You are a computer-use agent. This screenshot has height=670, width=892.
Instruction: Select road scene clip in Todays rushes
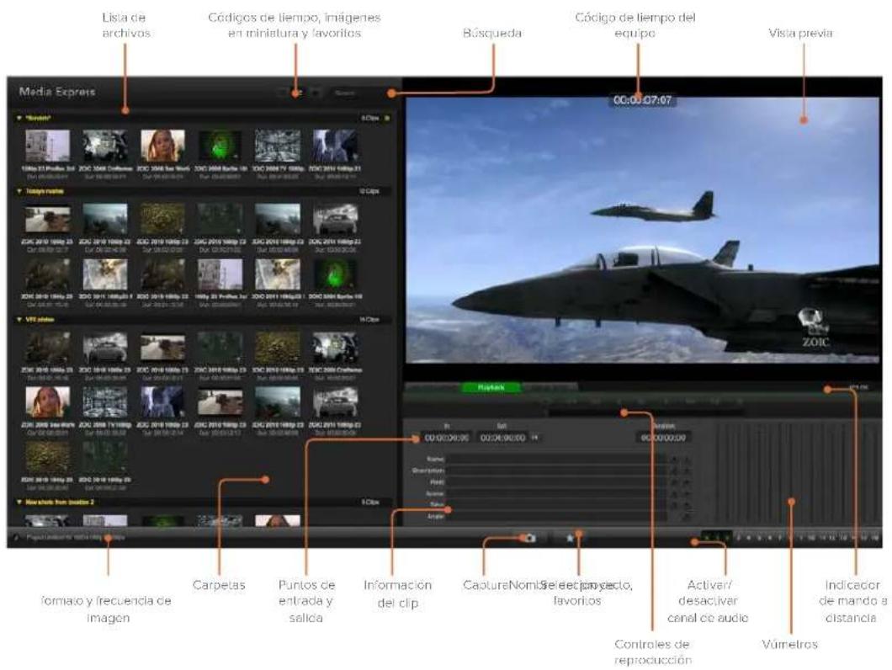(48, 219)
